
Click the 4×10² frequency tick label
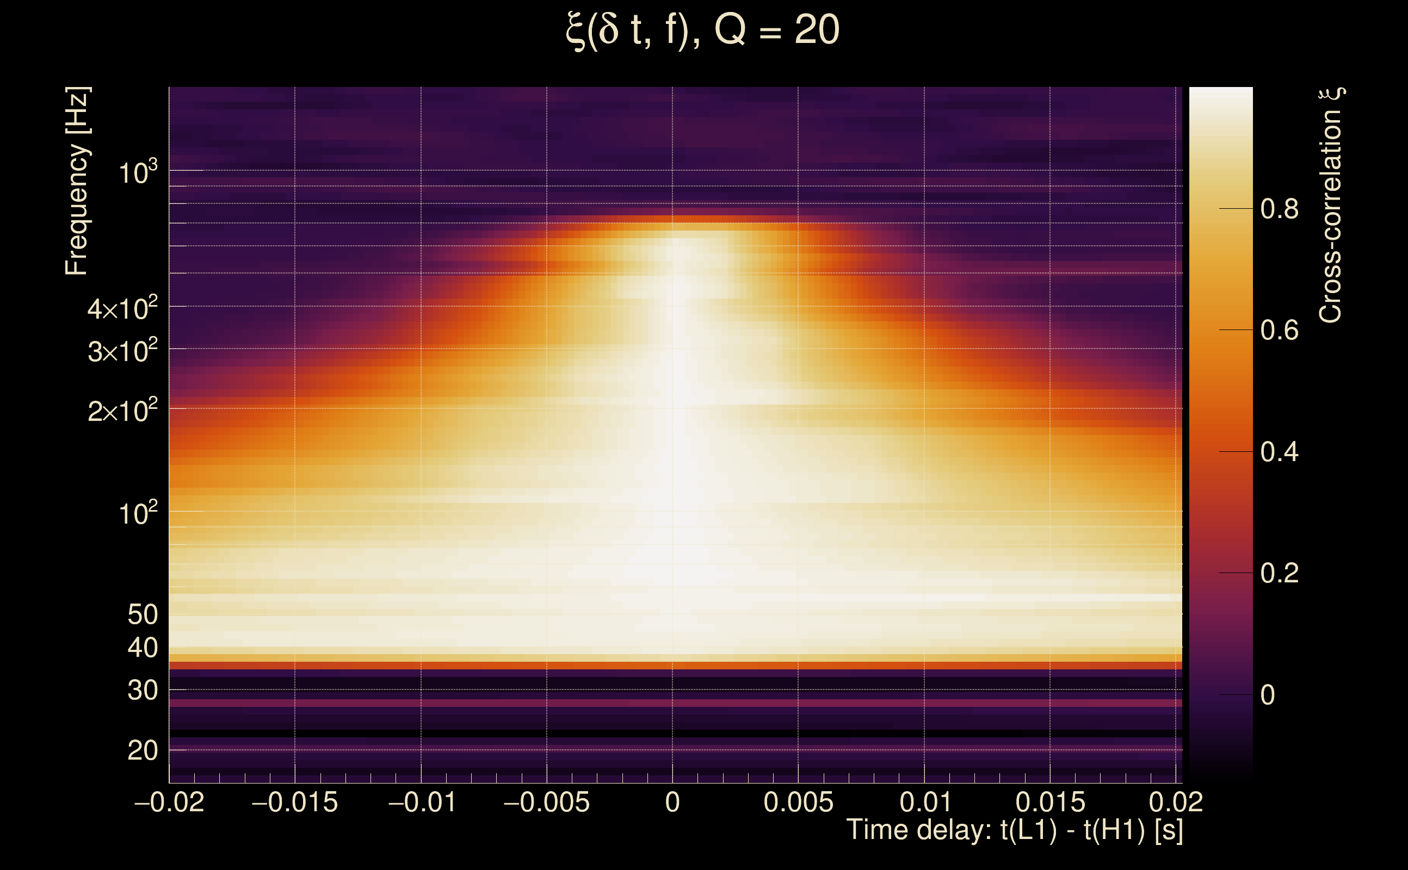pos(122,308)
